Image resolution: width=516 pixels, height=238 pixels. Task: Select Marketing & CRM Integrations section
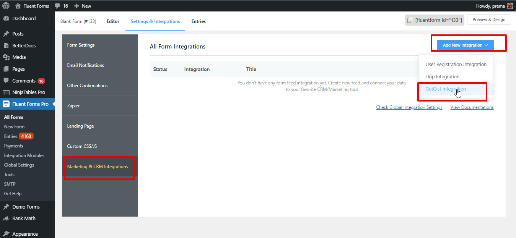(100, 167)
